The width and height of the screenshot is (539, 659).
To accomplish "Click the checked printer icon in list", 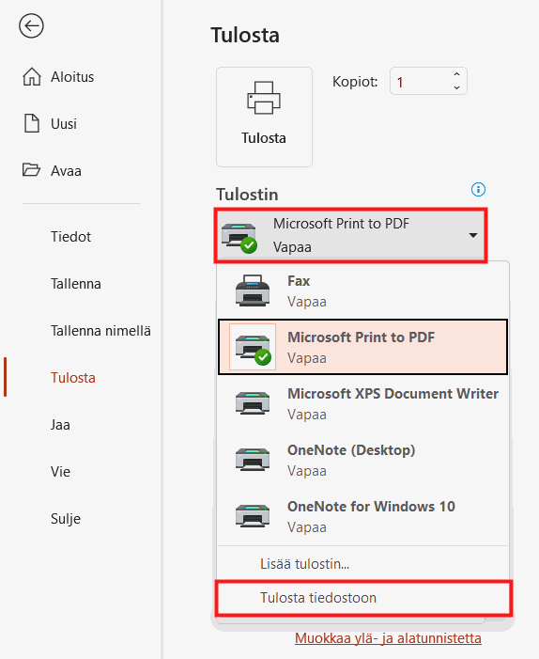I will point(253,347).
